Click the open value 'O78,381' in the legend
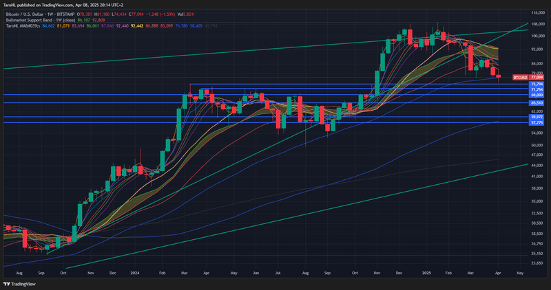Image resolution: width=551 pixels, height=290 pixels. pos(84,14)
